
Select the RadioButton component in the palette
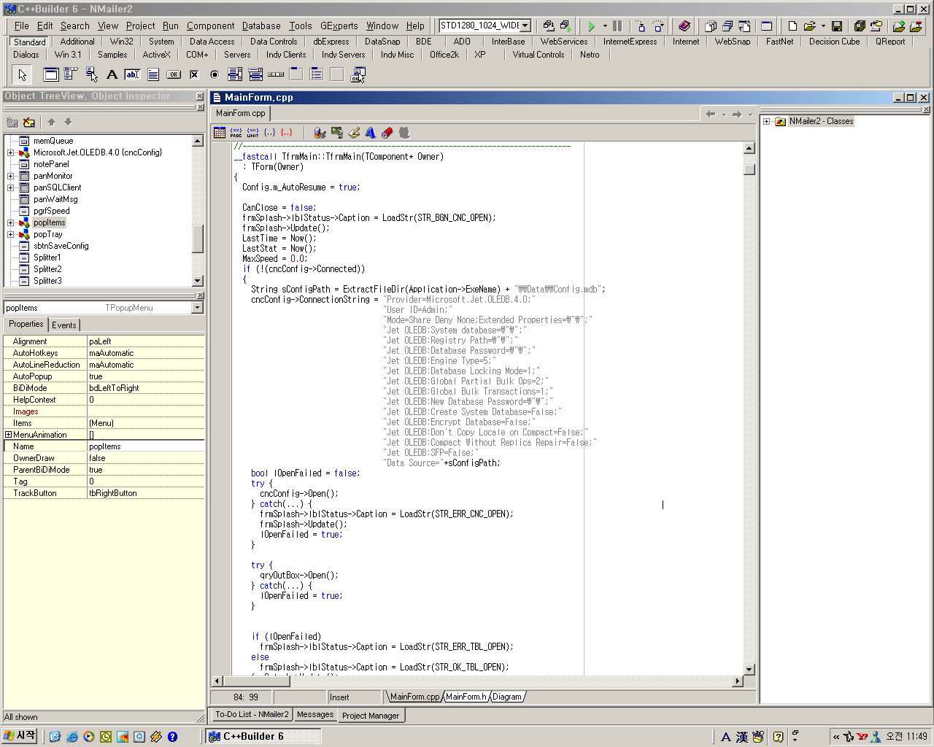[215, 74]
